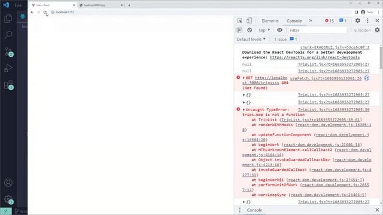Close the localhost:3000/trips tab
This screenshot has height=215, width=383.
point(121,5)
